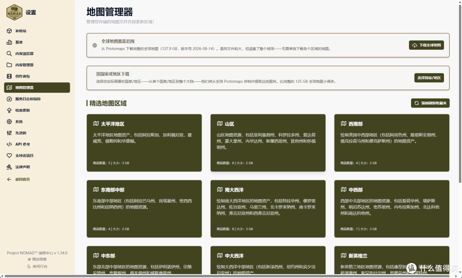Click the globe icon beside 全球地图覆盖范围
The height and width of the screenshot is (278, 462).
click(x=95, y=45)
